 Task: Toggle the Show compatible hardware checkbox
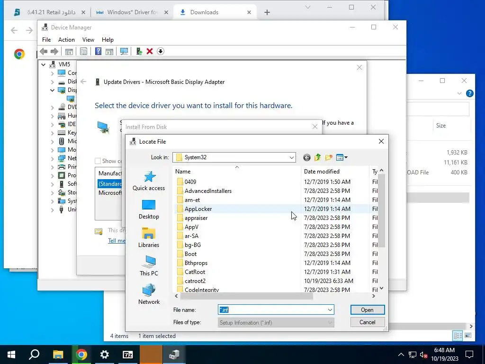point(98,161)
